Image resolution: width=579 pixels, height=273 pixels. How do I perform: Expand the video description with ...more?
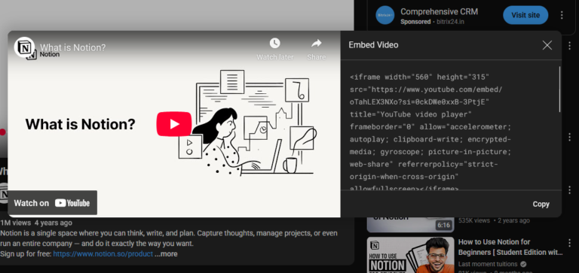coord(166,254)
